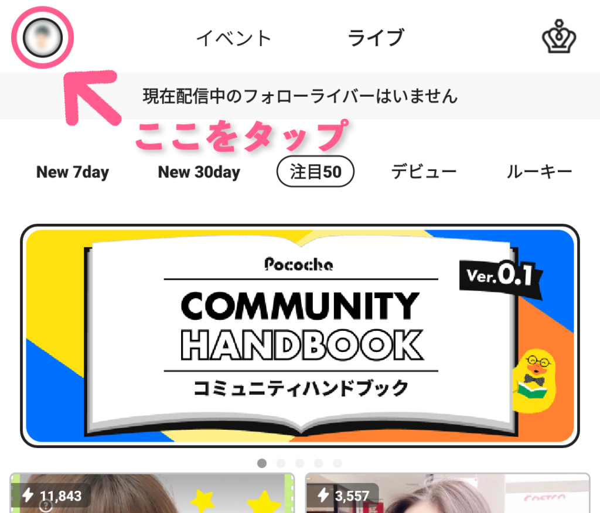Tap the lightning icon beside 3,557
Screen dimensions: 600x513
[323, 495]
